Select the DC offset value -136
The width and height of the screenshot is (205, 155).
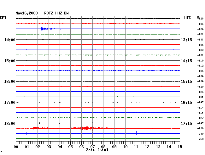[x=200, y=24]
